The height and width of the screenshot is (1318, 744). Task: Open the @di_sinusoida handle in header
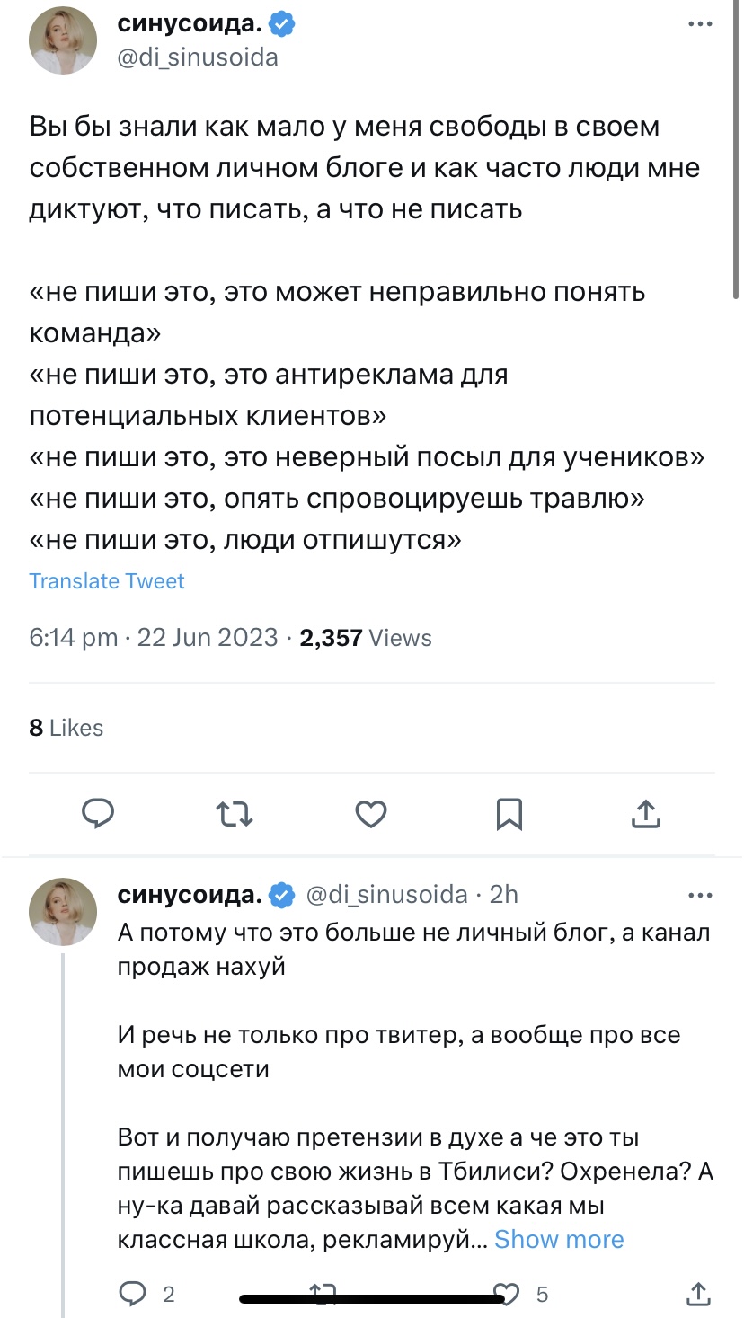click(x=198, y=58)
